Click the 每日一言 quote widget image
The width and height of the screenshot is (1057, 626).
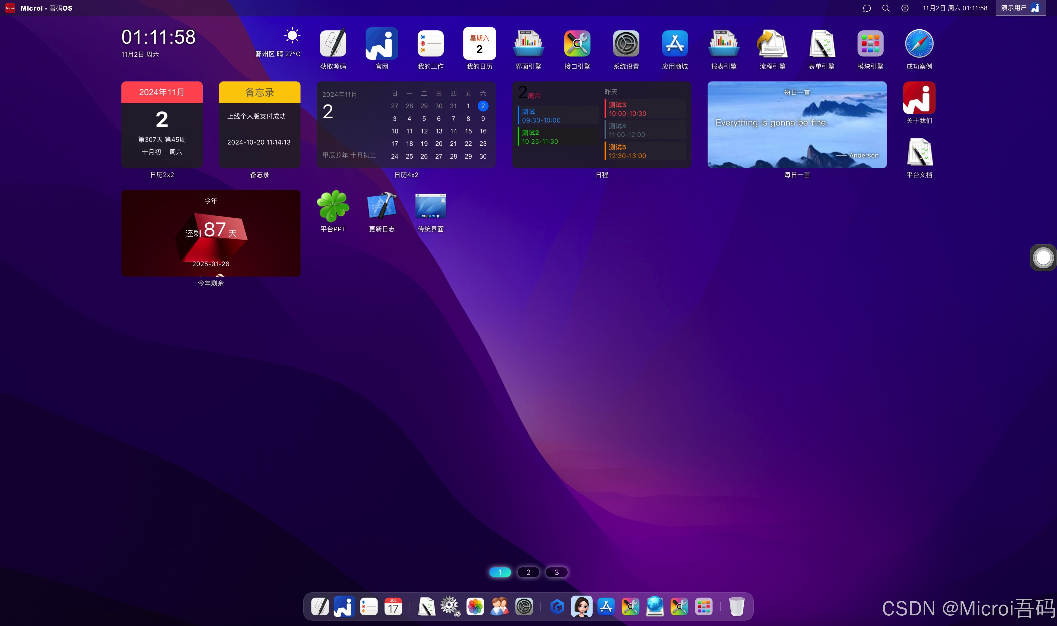797,125
